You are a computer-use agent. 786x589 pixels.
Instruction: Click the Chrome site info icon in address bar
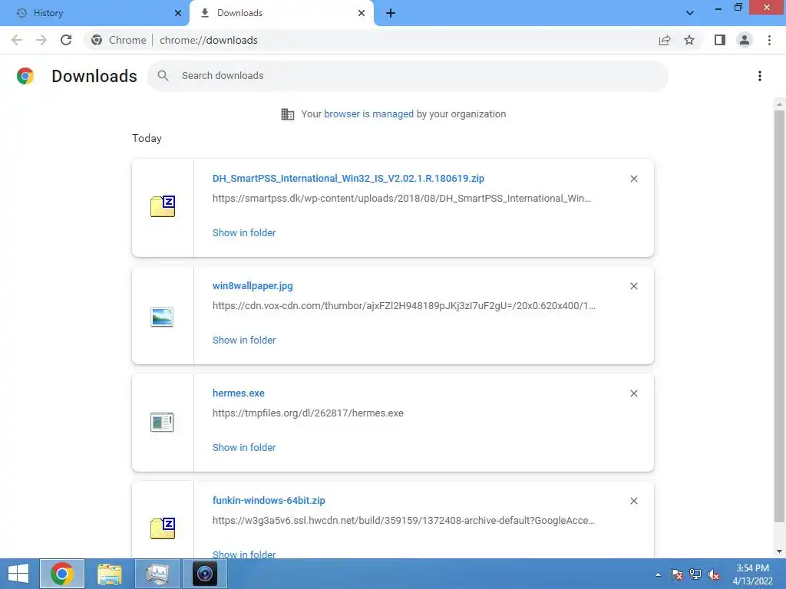point(97,40)
